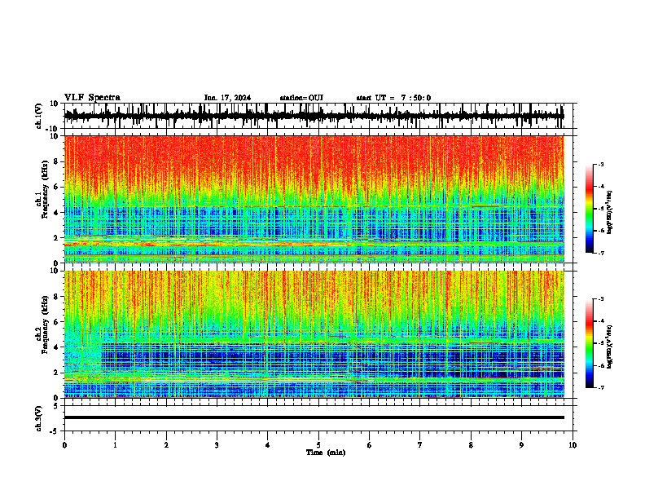The image size is (645, 499).
Task: Click time axis tick label "0"
Action: coord(64,445)
